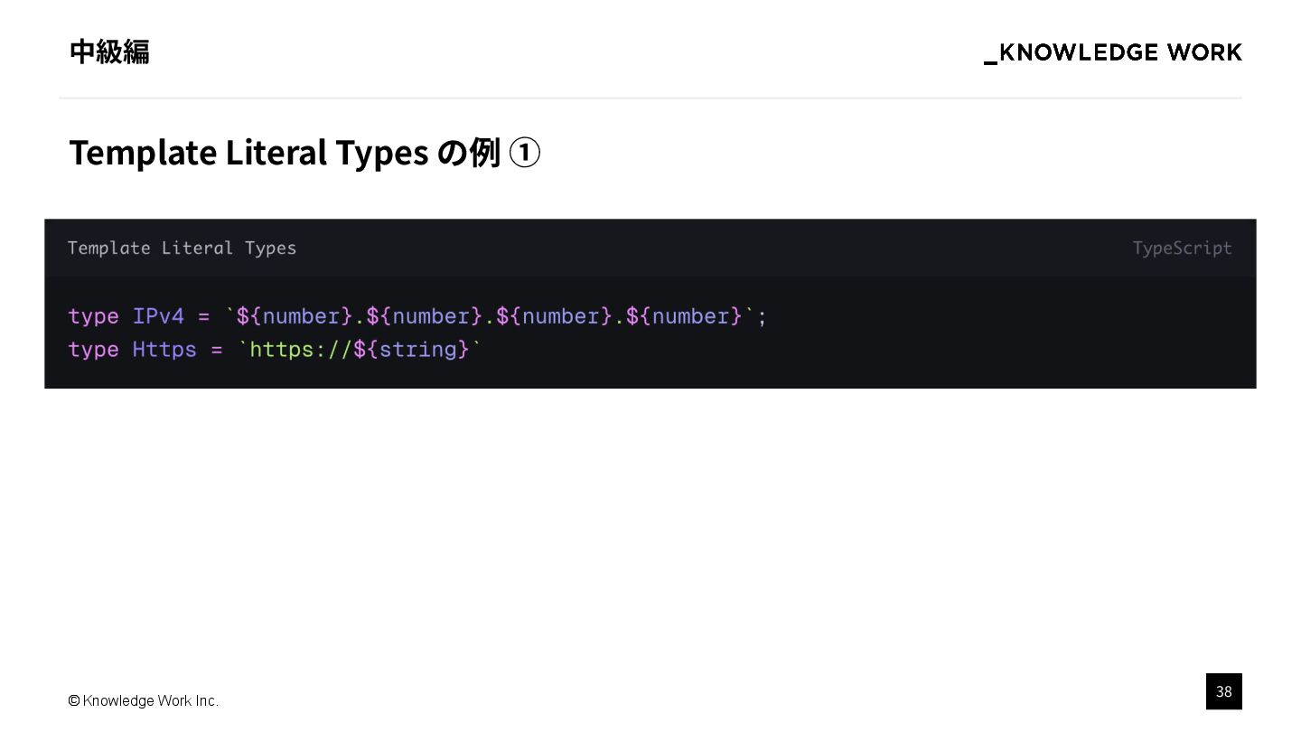Click the © Knowledge Work Inc. footer text

pos(143,700)
